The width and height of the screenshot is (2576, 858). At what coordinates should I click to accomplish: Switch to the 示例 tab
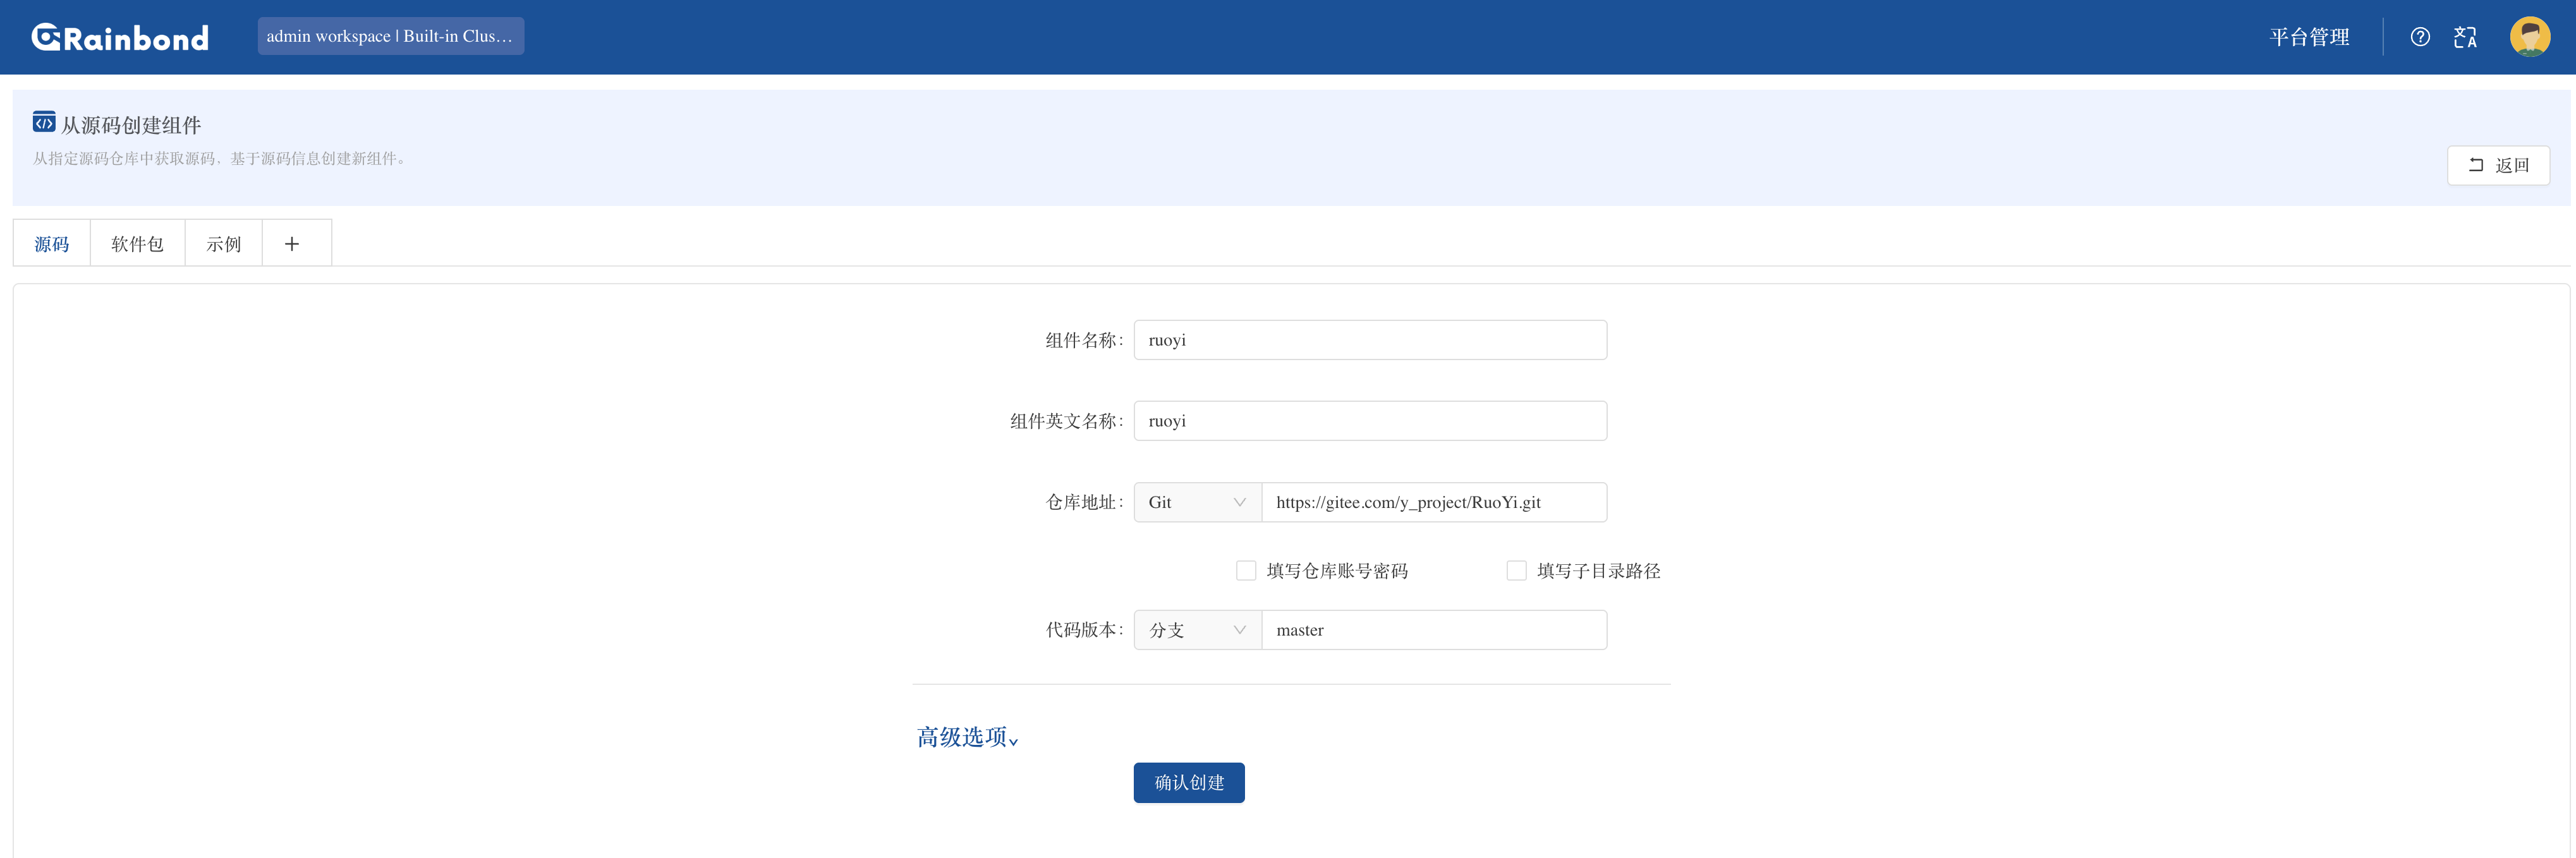(223, 244)
